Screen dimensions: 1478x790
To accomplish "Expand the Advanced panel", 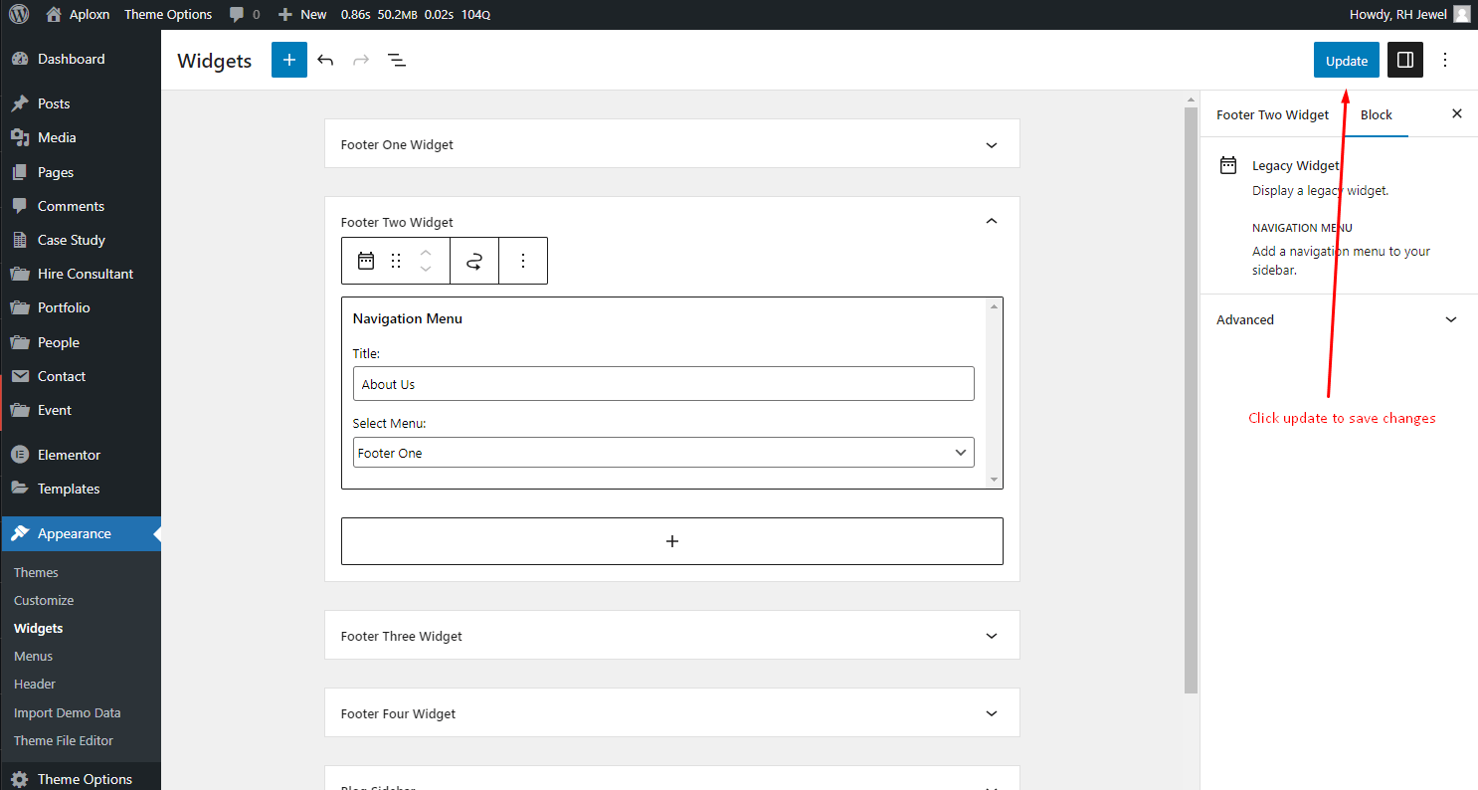I will pos(1339,319).
